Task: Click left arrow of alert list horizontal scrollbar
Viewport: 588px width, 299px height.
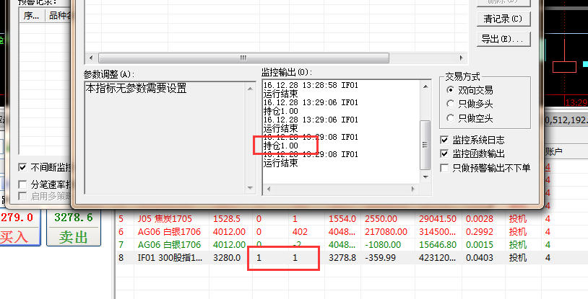Action: pos(91,58)
